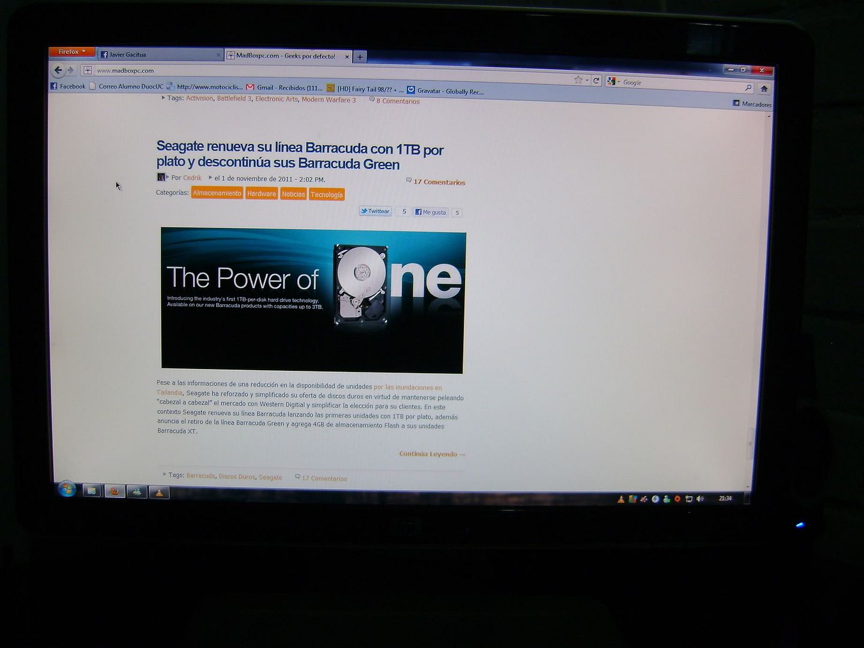Viewport: 864px width, 648px height.
Task: Open the Discos Duros tag link
Action: click(237, 477)
